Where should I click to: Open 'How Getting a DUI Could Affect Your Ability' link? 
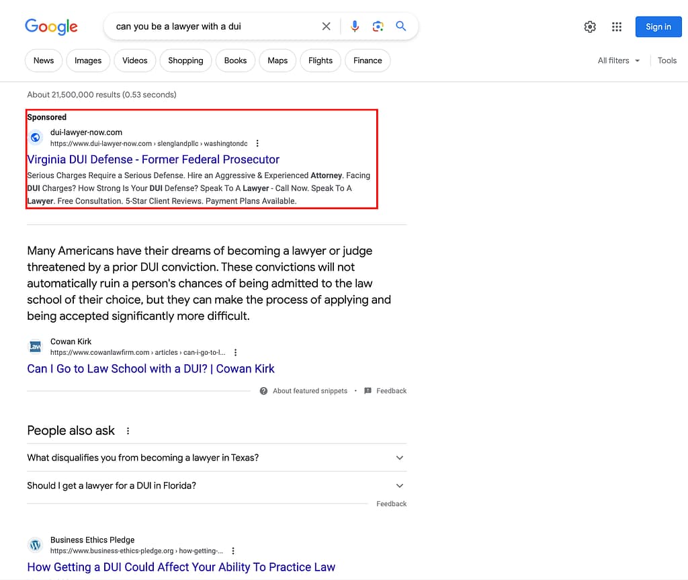pos(181,567)
